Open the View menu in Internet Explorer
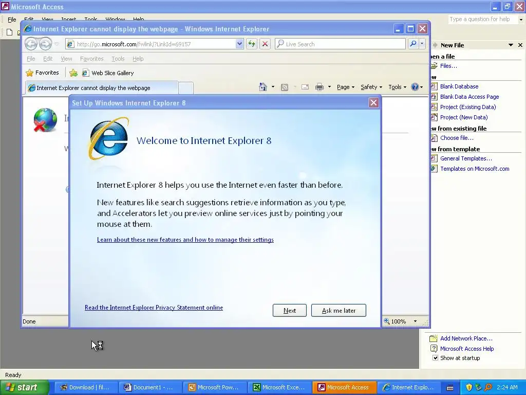Screen dimensions: 526x395 [66, 59]
